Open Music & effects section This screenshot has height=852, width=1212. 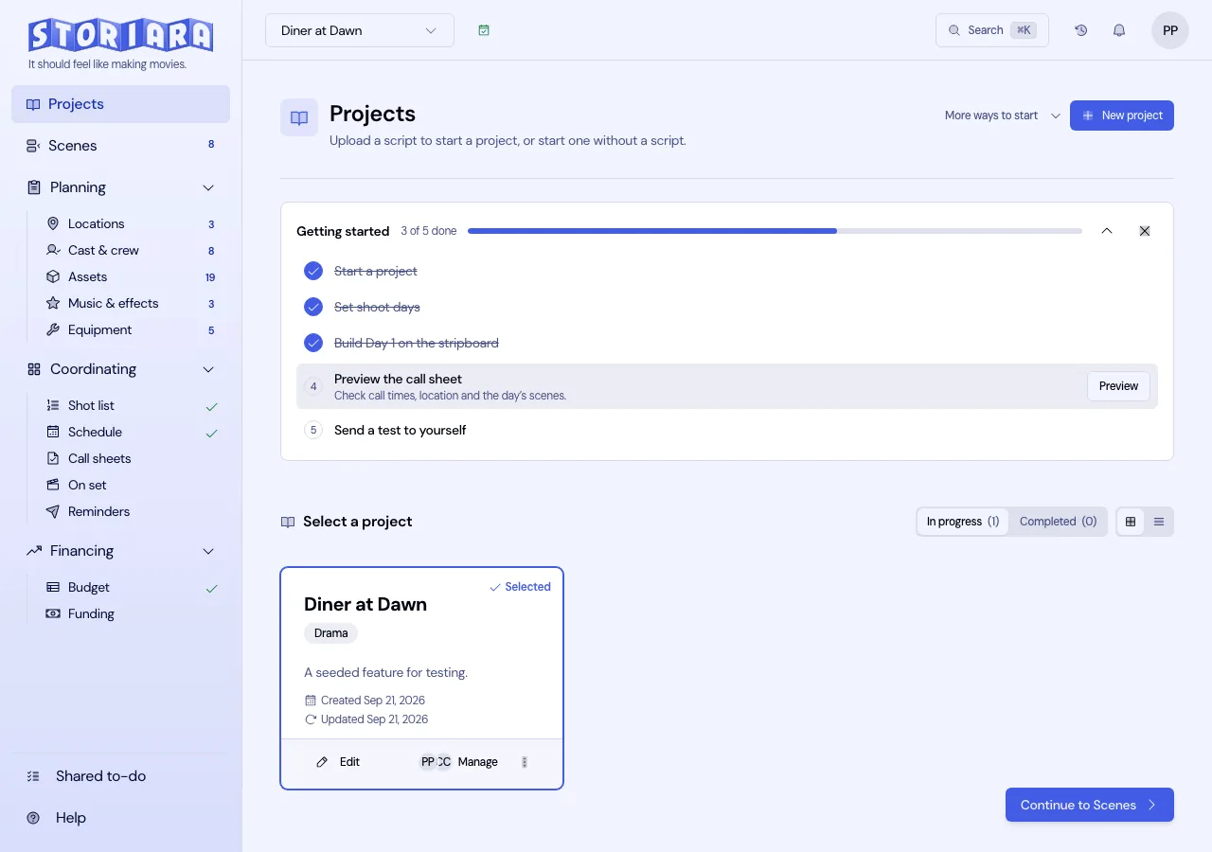[131, 303]
